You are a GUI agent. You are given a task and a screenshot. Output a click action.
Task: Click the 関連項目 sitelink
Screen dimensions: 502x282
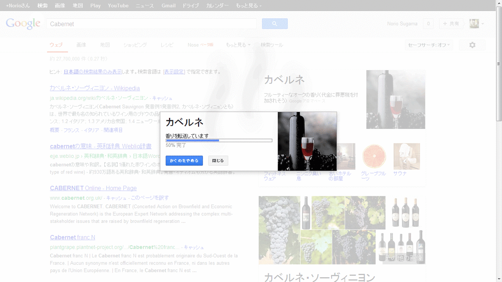tap(113, 130)
